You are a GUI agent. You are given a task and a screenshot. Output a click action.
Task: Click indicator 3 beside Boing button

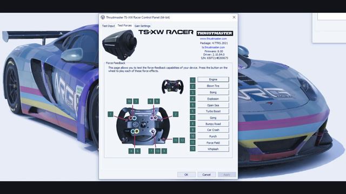[192, 92]
